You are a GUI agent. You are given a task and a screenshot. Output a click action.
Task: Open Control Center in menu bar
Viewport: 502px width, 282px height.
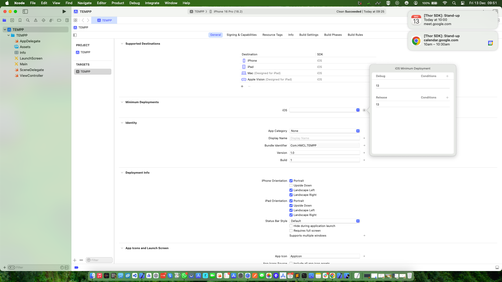(463, 3)
